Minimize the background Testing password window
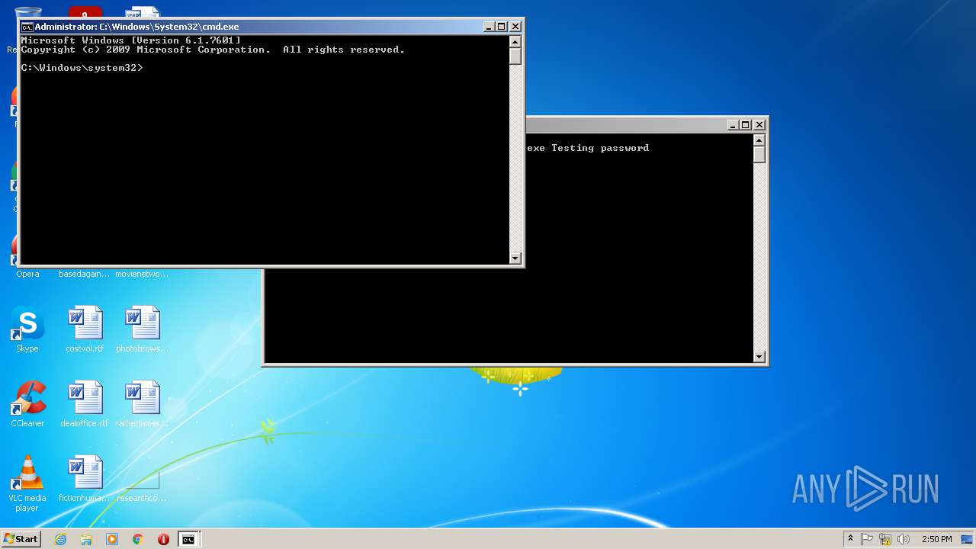The image size is (976, 549). pos(733,124)
